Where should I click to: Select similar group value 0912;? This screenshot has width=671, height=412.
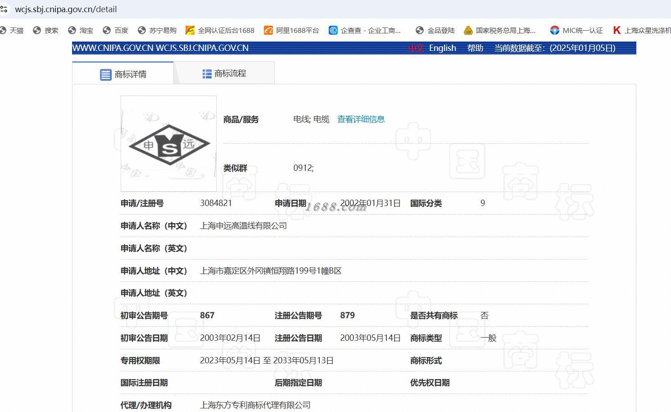304,168
